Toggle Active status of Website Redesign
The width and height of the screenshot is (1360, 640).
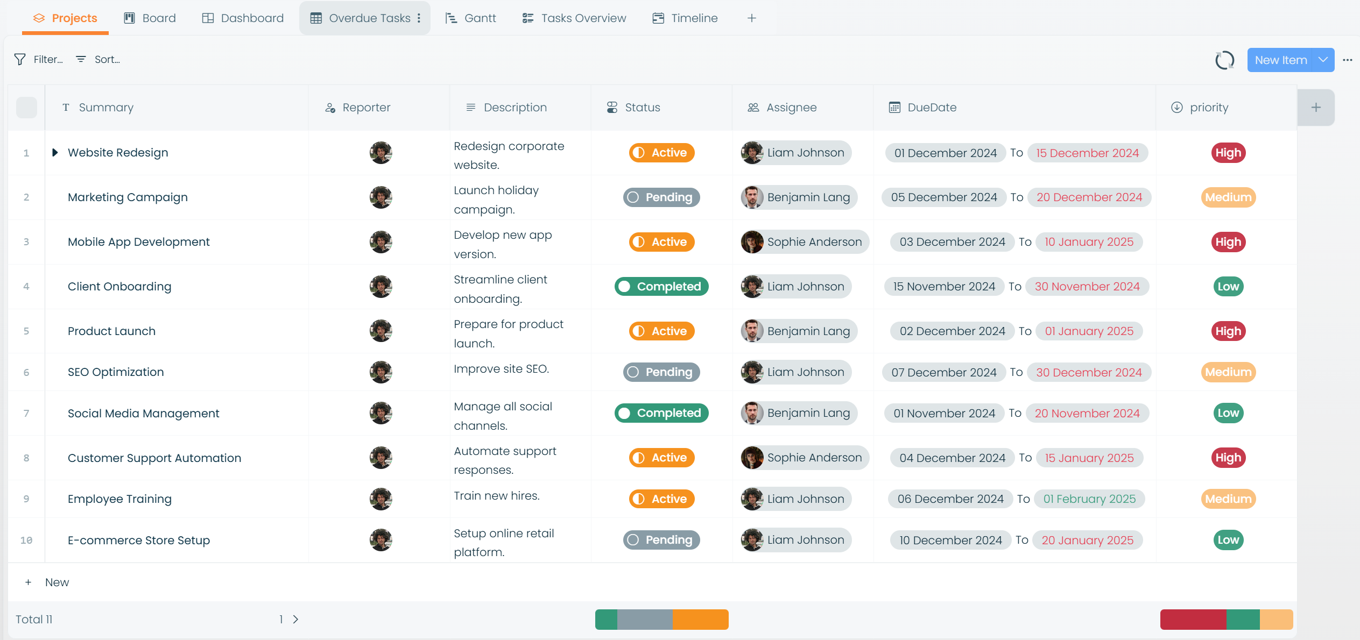661,153
